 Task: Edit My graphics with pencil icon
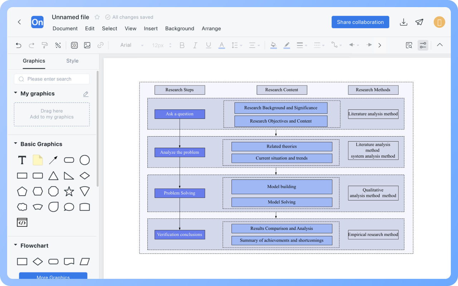pyautogui.click(x=86, y=94)
